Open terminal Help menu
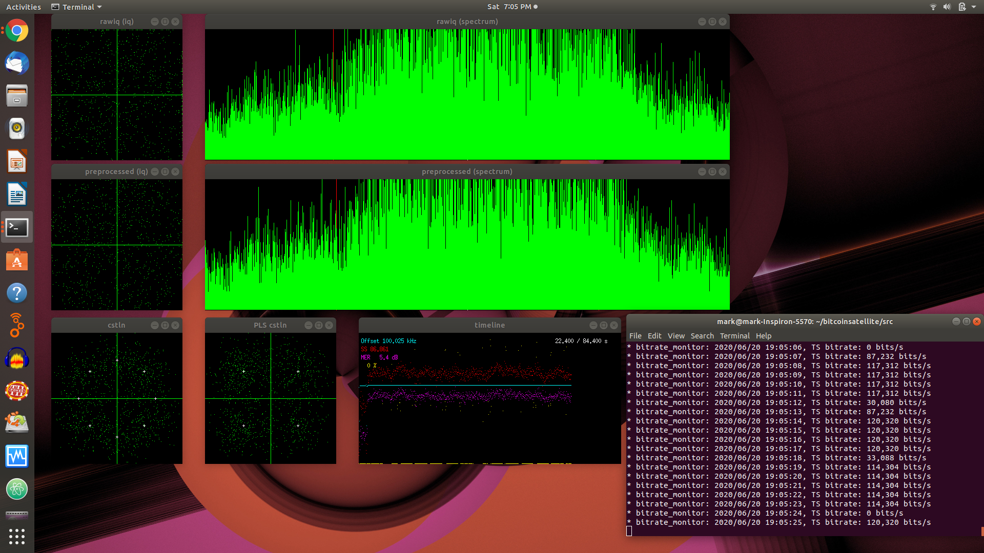The image size is (984, 553). click(763, 336)
